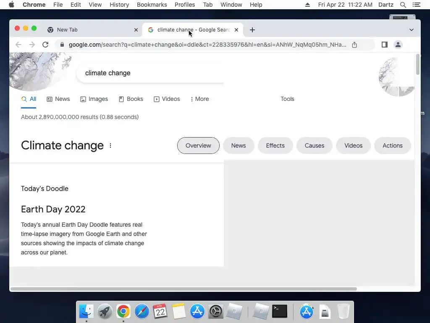This screenshot has width=430, height=323.
Task: Click the share icon in address bar
Action: pos(354,45)
